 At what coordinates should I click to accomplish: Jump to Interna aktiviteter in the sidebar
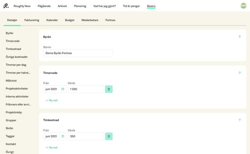point(17,97)
